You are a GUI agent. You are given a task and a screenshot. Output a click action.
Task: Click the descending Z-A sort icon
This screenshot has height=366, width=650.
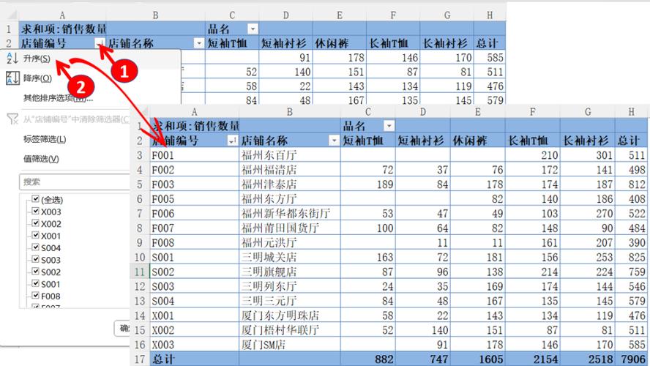pyautogui.click(x=12, y=78)
